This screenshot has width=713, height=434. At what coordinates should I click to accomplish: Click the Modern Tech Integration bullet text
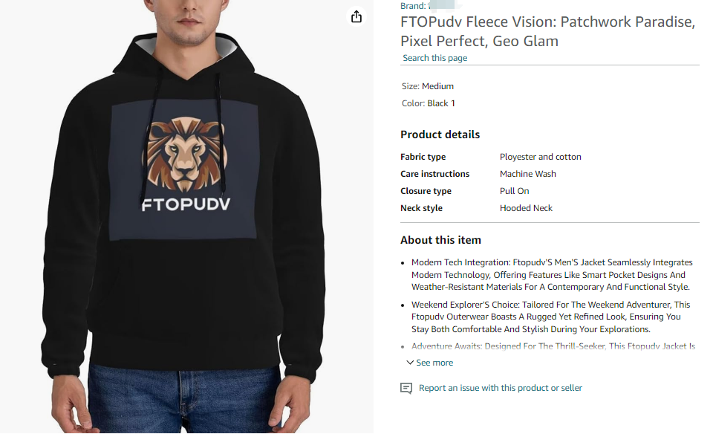tap(552, 274)
